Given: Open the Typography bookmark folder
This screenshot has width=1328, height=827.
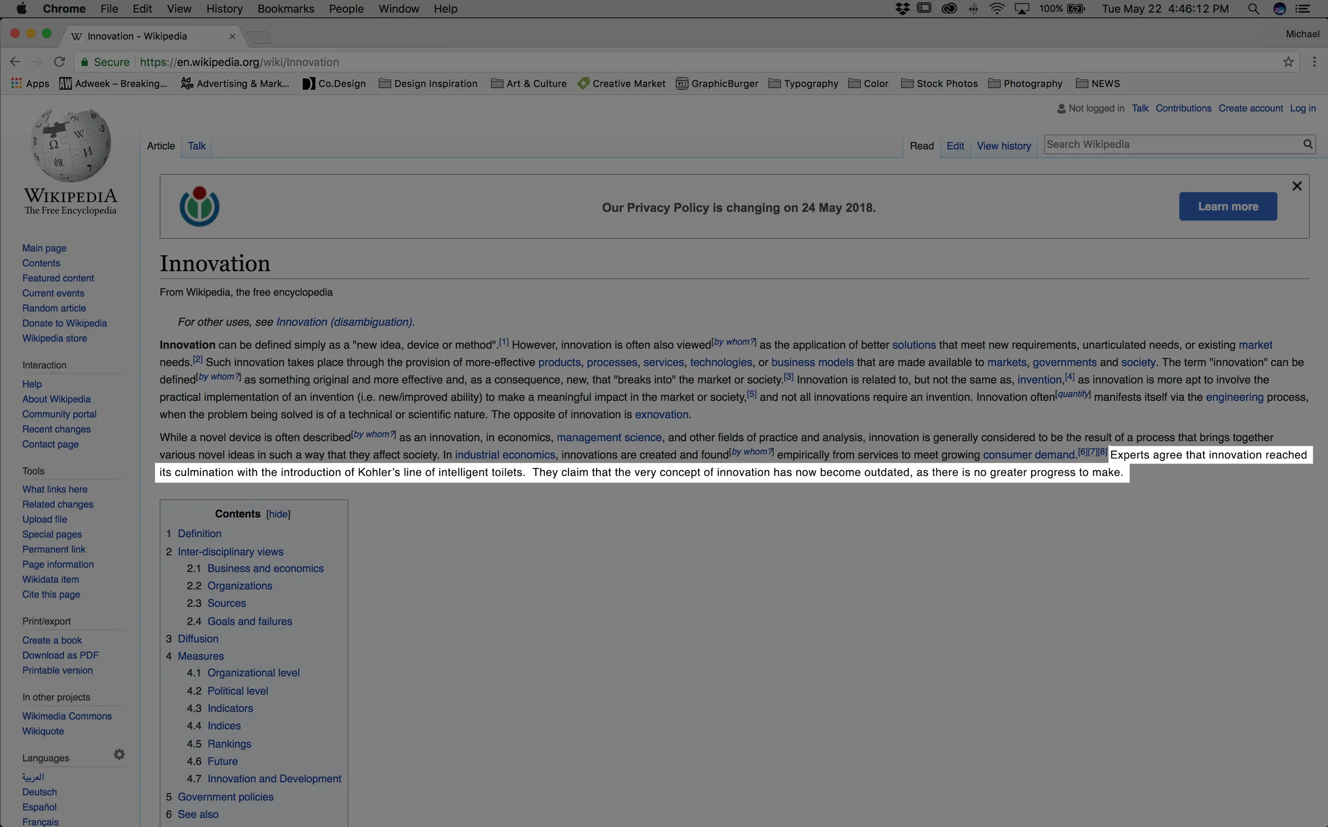Looking at the screenshot, I should tap(803, 83).
